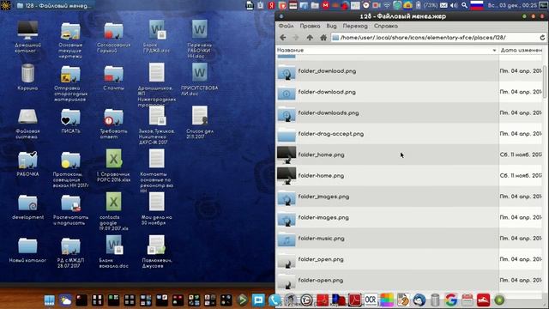Go up to the parent folder

coord(310,38)
